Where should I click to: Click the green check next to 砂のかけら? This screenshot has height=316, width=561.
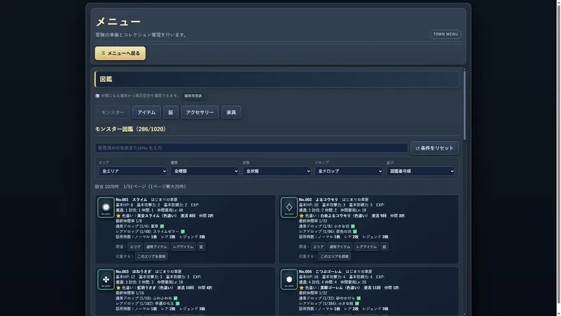[x=359, y=298]
